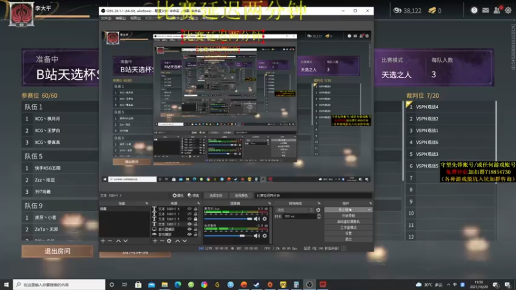Open Microsoft Store from the taskbar

(x=138, y=284)
